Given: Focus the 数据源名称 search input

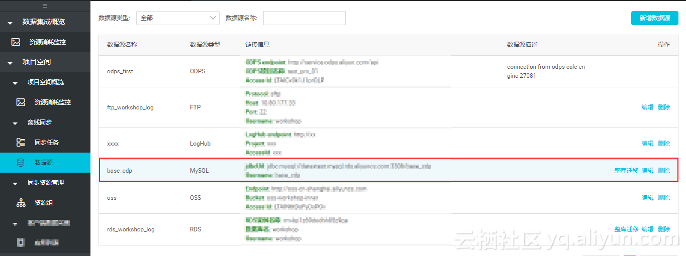Looking at the screenshot, I should [x=305, y=18].
